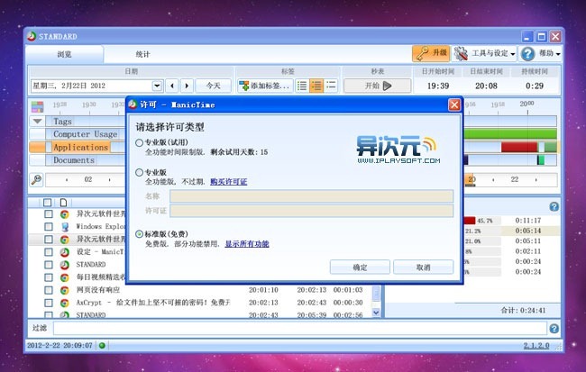This screenshot has width=586, height=372.
Task: Click the hour 22 marker on day slider
Action: pyautogui.click(x=515, y=179)
